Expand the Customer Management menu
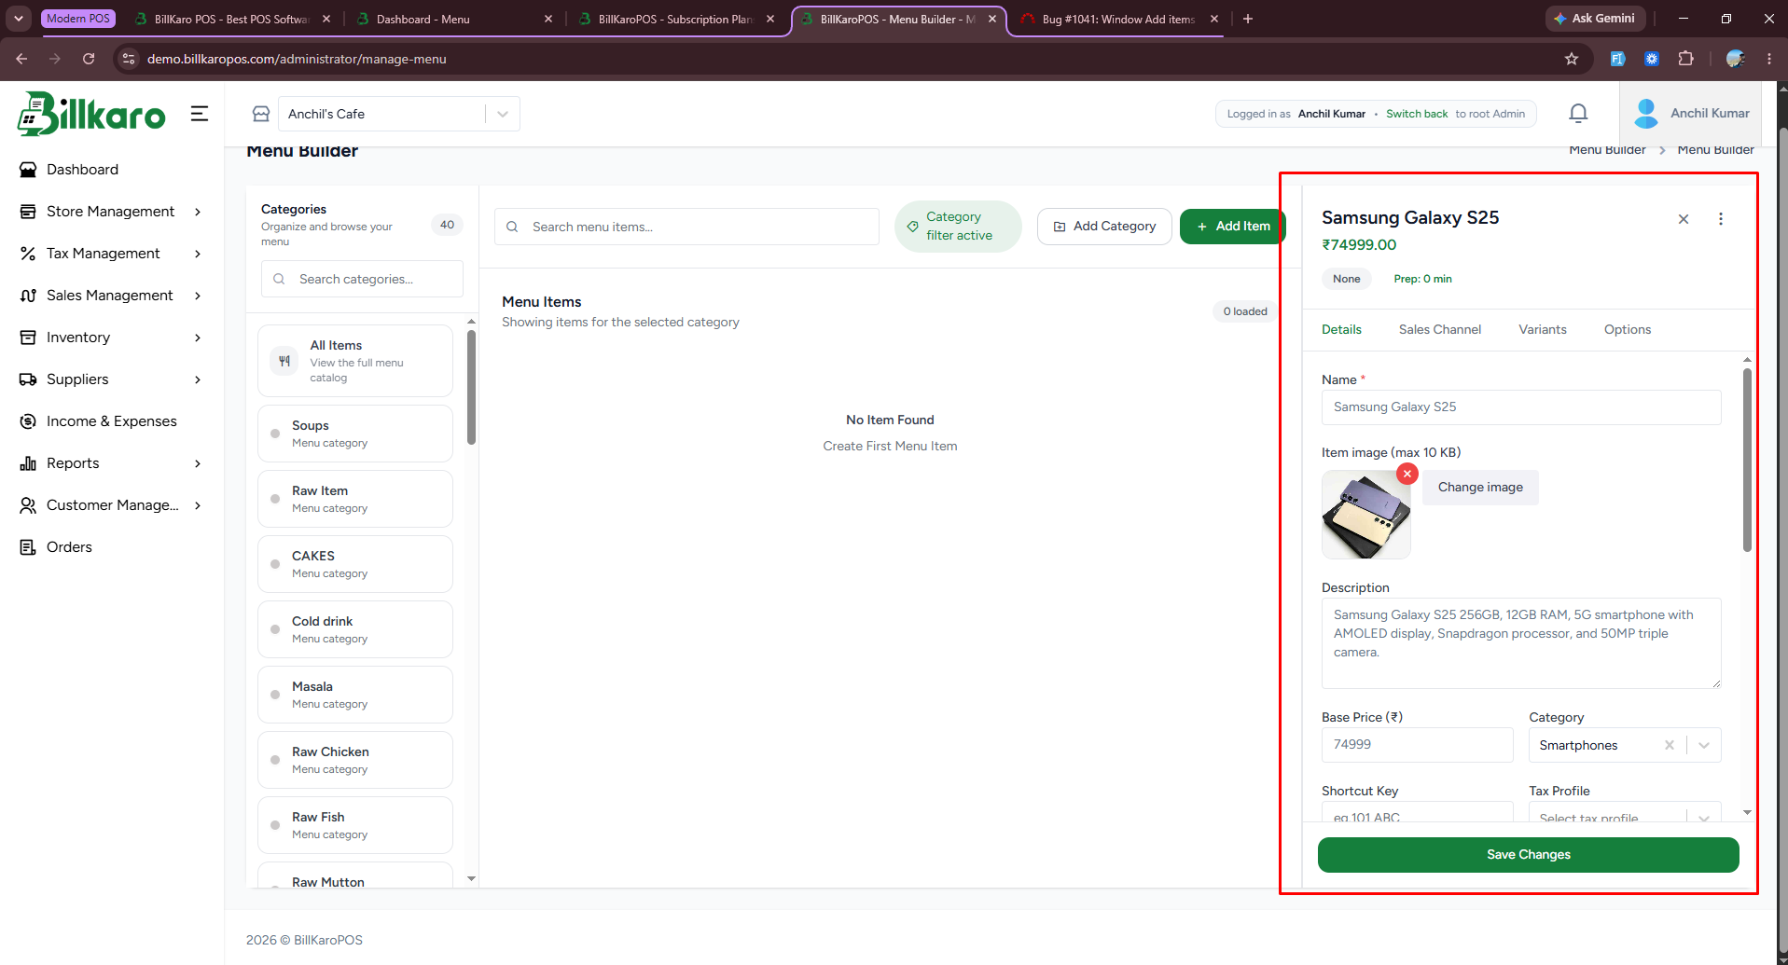 (x=112, y=505)
